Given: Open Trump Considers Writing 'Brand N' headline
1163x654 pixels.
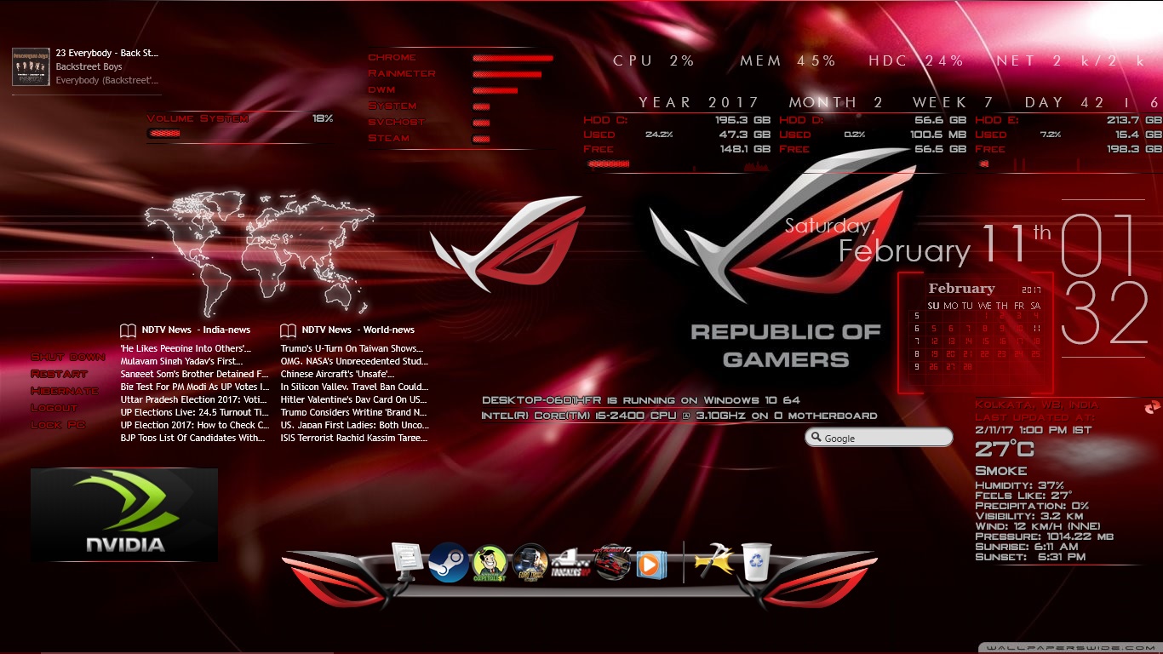Looking at the screenshot, I should click(x=353, y=412).
